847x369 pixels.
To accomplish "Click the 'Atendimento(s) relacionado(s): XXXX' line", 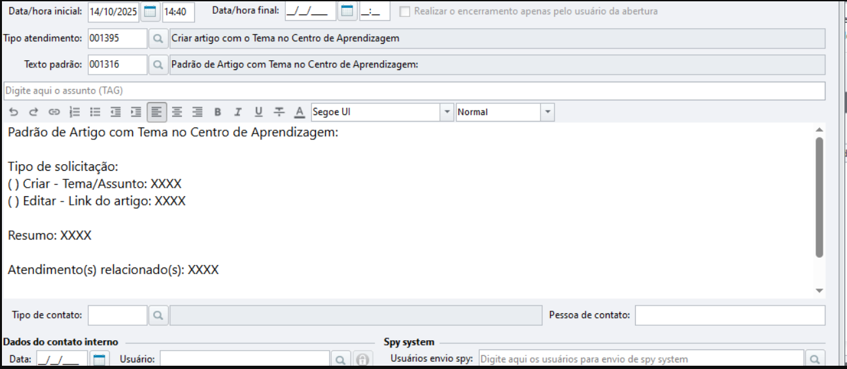I will point(113,270).
